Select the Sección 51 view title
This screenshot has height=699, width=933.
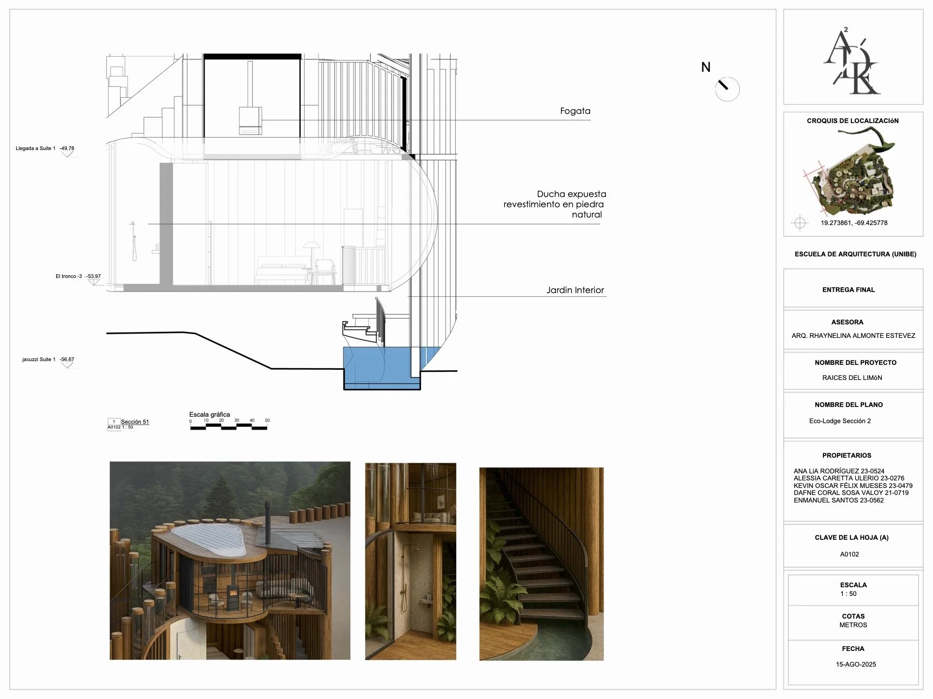tap(135, 422)
